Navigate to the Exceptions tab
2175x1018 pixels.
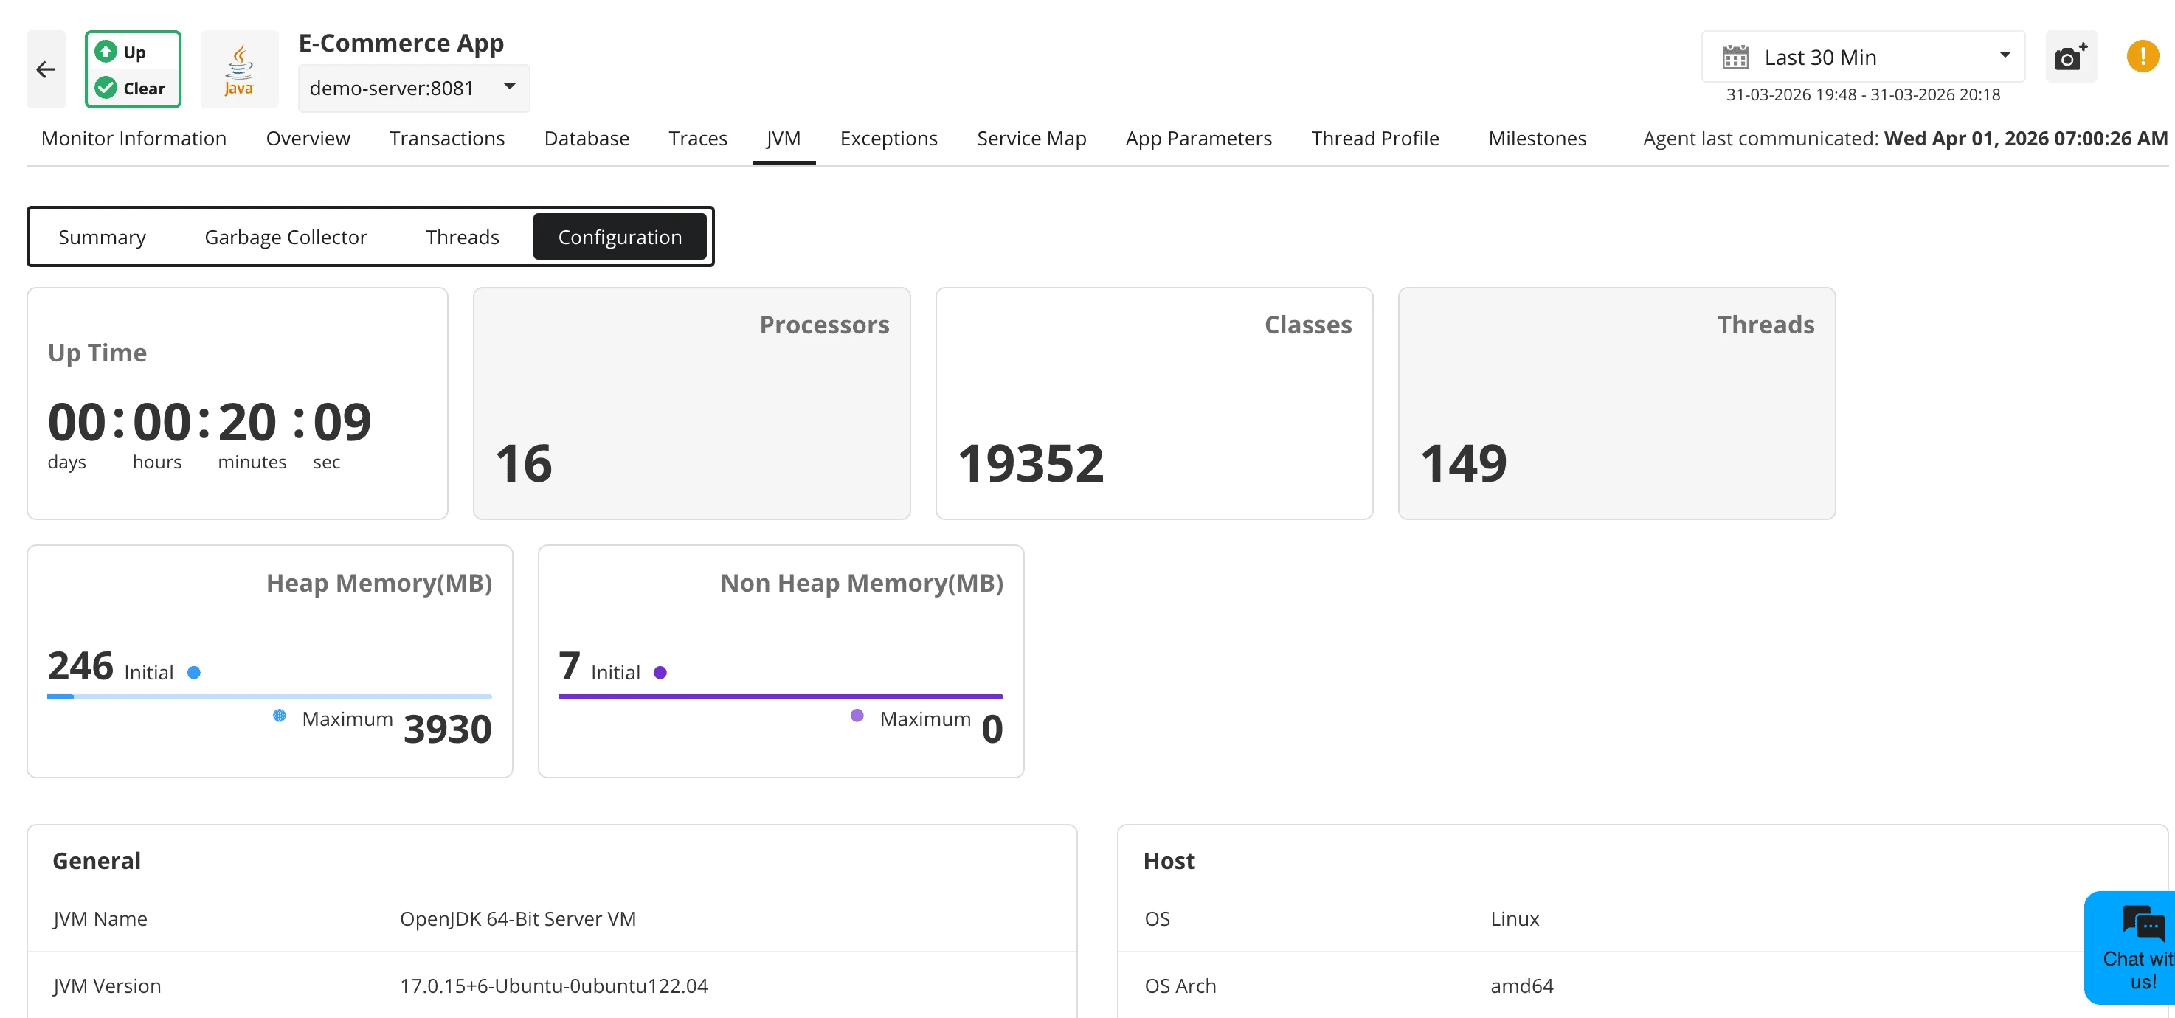(x=888, y=139)
